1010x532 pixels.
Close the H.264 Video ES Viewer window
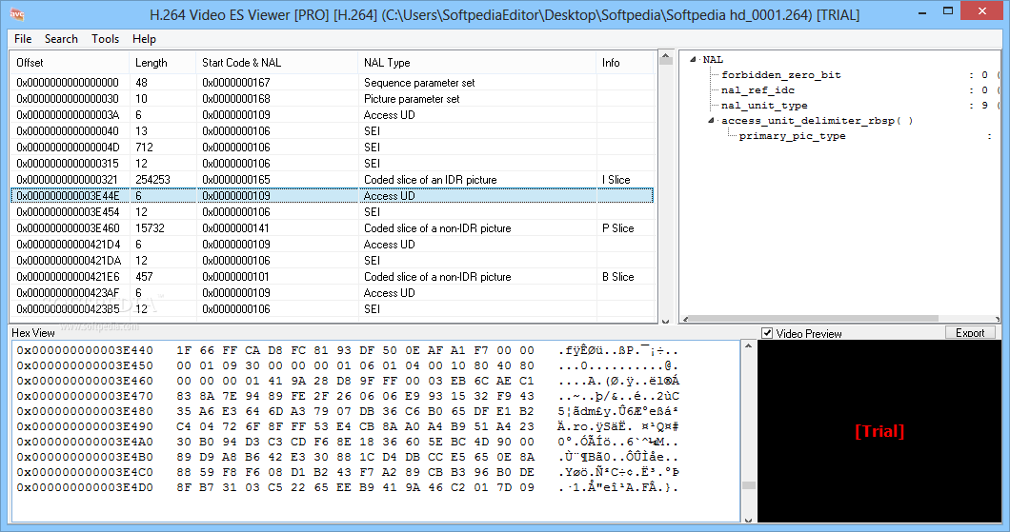tap(982, 10)
